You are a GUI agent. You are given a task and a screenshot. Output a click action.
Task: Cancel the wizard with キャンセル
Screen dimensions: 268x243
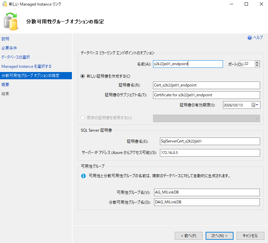click(x=250, y=235)
